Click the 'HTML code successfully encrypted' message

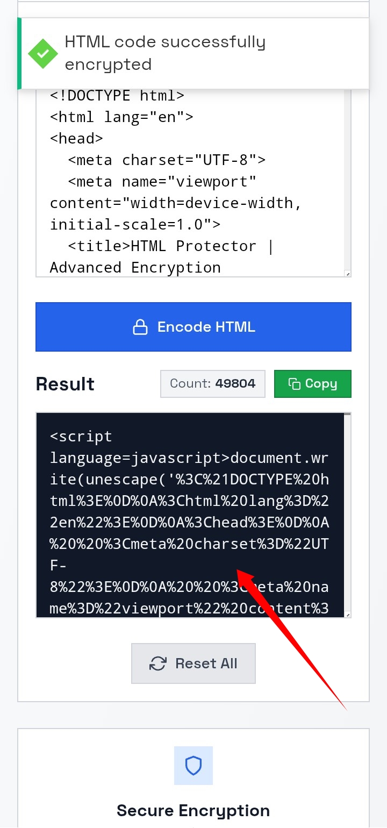(165, 53)
